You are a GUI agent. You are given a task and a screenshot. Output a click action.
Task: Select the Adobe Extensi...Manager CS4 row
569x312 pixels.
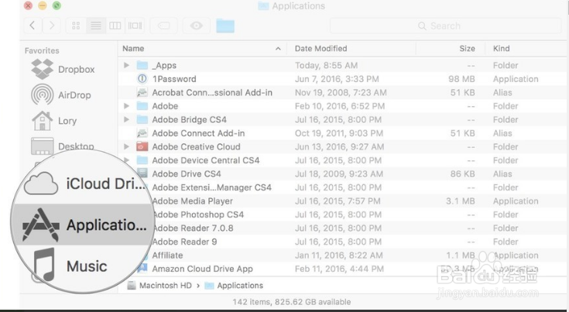point(342,187)
